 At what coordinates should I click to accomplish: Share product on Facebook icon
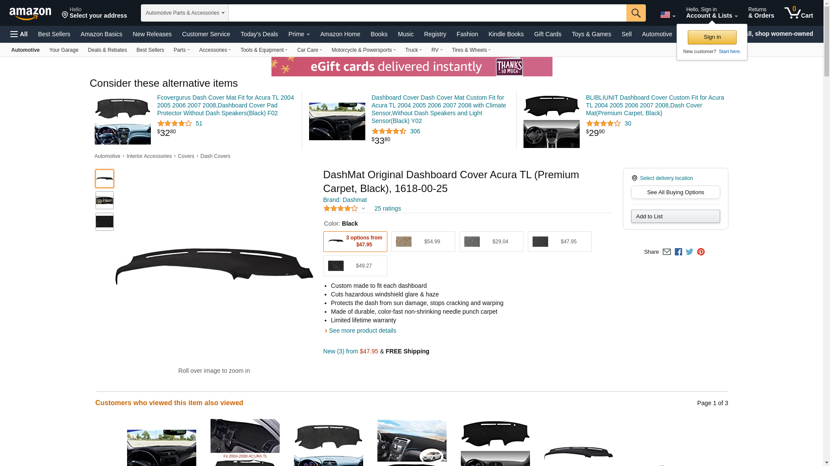[x=678, y=252]
